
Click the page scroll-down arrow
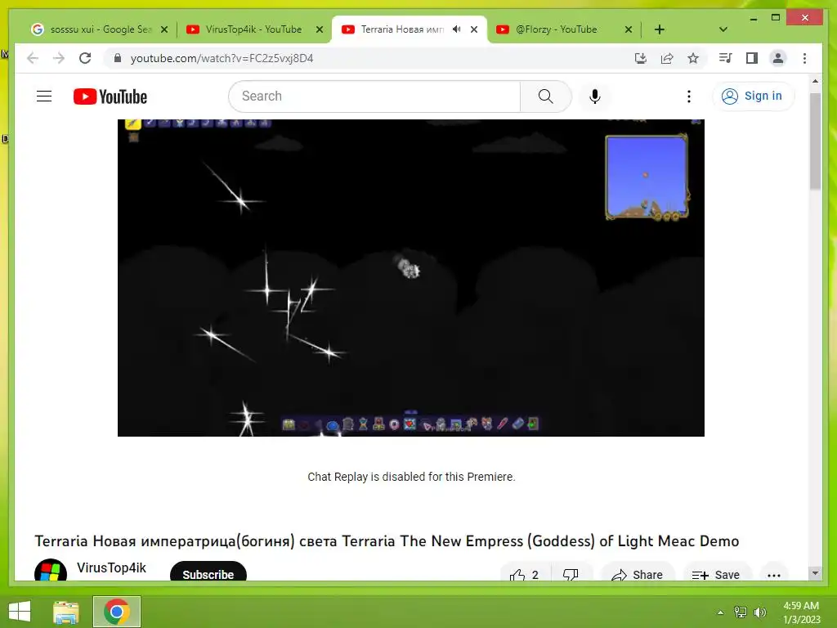coord(815,573)
